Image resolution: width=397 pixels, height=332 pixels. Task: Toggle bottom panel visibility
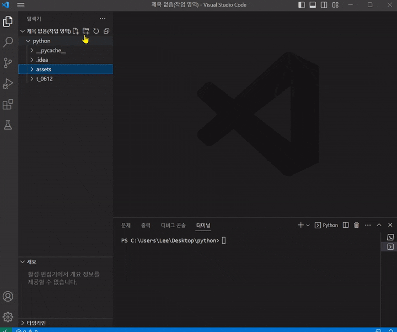[x=313, y=5]
